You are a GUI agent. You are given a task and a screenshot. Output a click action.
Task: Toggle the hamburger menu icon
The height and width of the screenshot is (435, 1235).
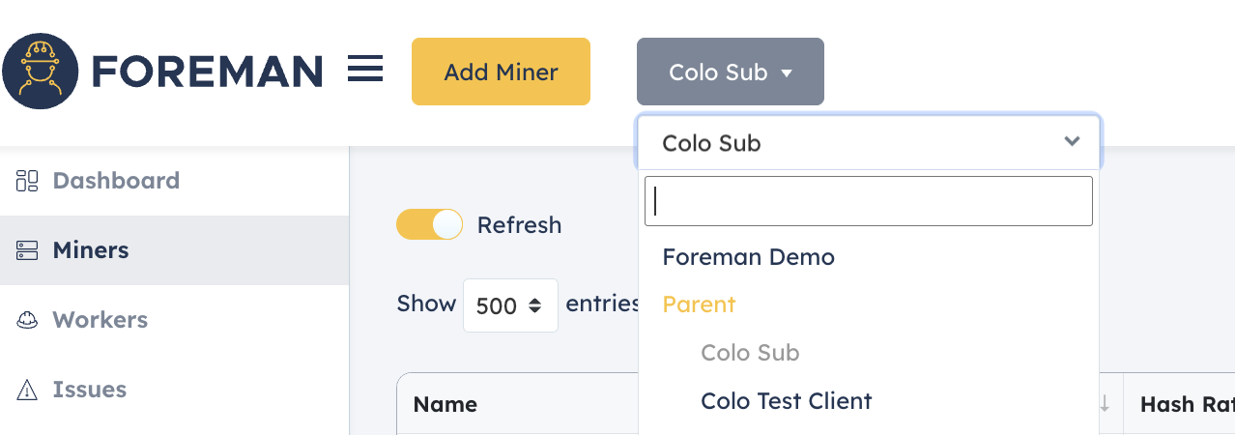click(x=365, y=69)
